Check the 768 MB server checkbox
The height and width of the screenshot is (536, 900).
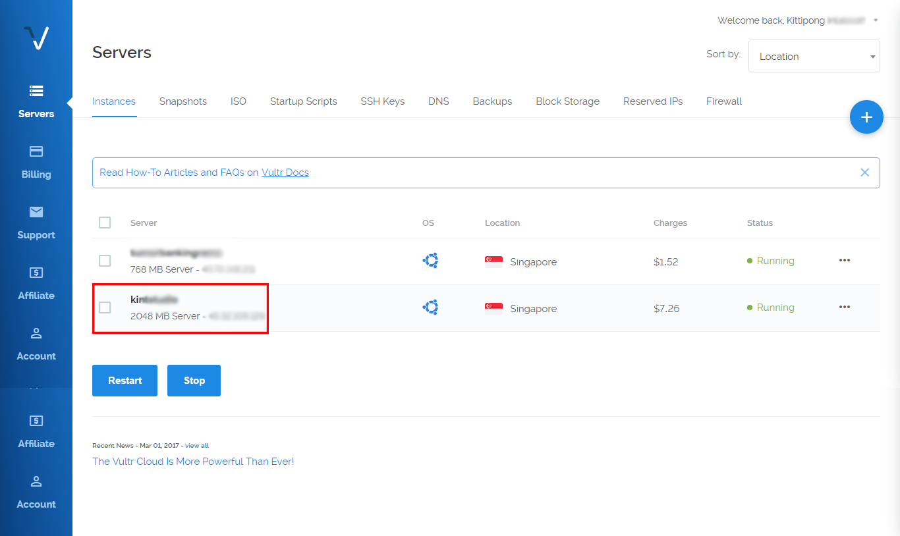tap(105, 261)
